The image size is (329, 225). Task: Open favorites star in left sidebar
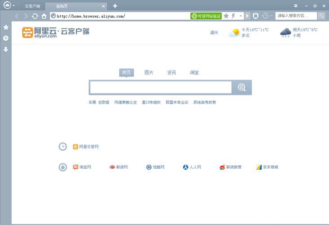tap(6, 27)
